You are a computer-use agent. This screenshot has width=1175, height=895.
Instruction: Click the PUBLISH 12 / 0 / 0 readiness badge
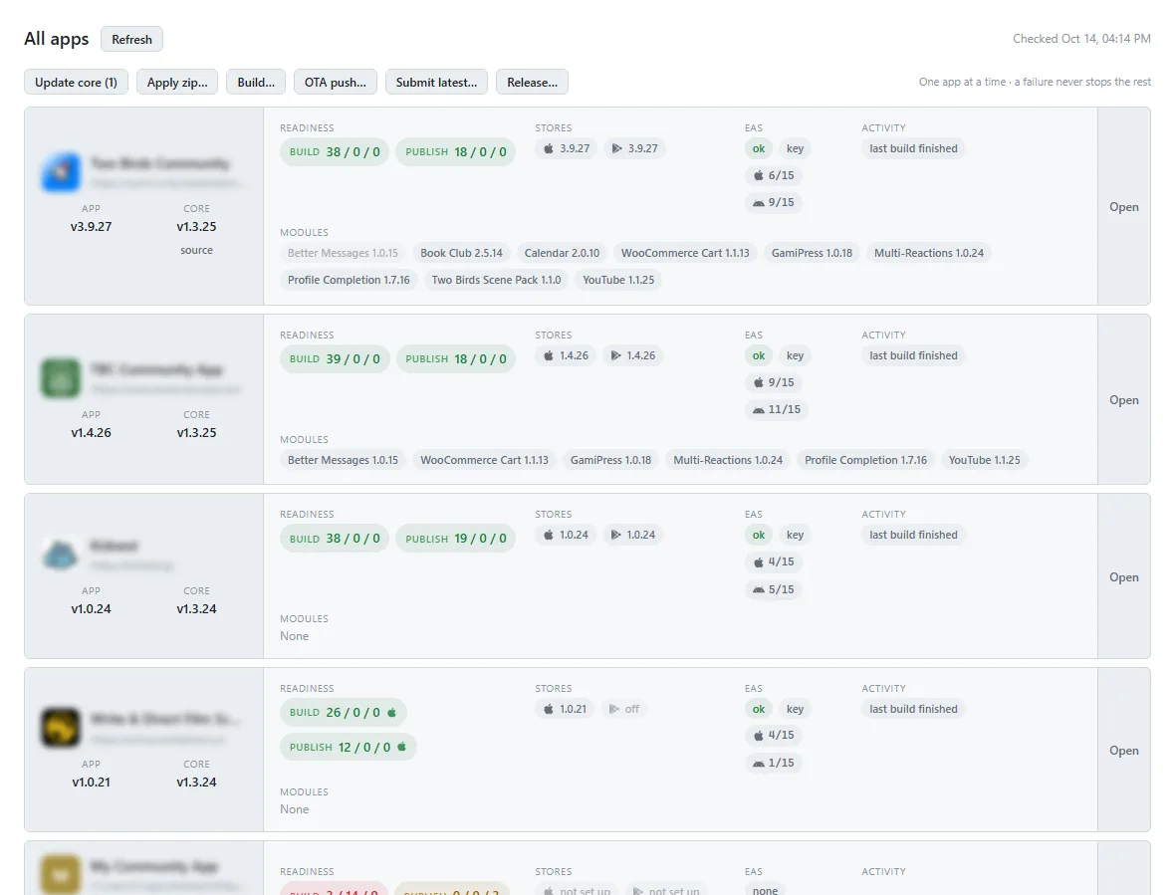[x=349, y=747]
